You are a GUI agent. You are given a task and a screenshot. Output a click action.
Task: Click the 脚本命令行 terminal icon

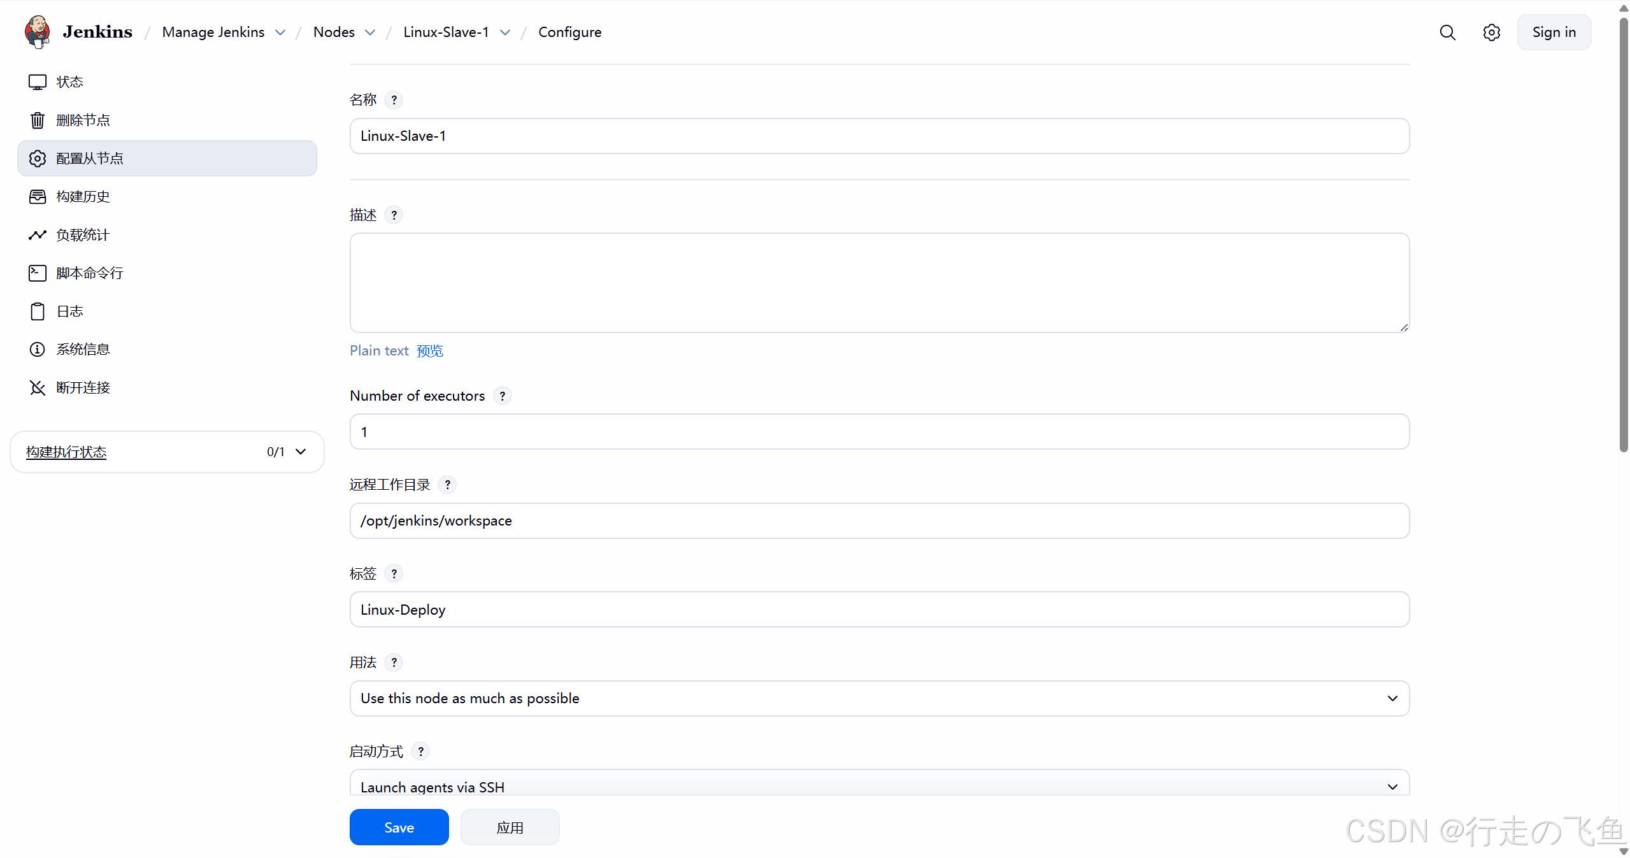pyautogui.click(x=38, y=273)
